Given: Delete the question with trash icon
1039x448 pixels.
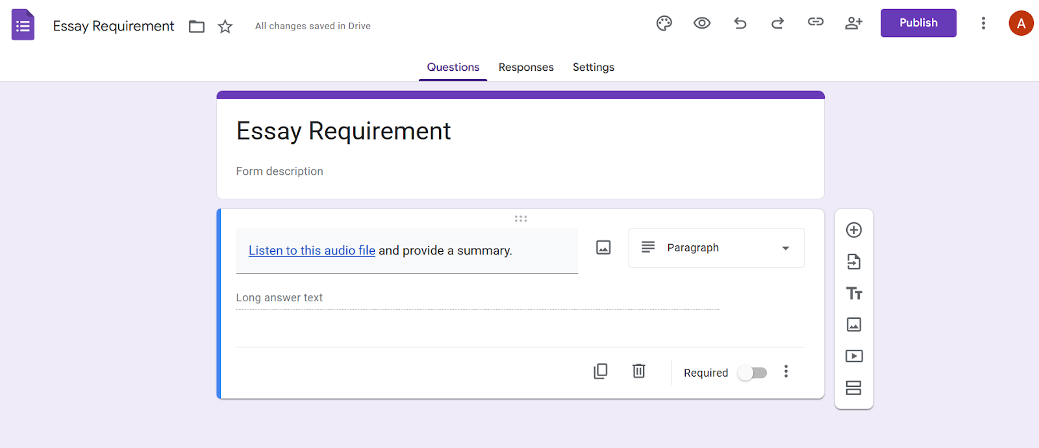Looking at the screenshot, I should [x=639, y=371].
